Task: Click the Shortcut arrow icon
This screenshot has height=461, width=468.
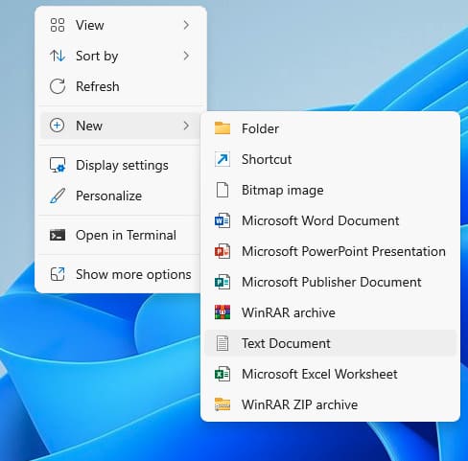Action: [x=222, y=159]
